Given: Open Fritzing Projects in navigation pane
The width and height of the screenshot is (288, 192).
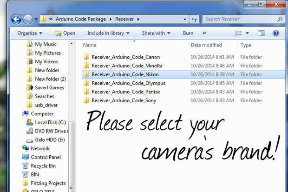Looking at the screenshot, I should pos(48,183).
